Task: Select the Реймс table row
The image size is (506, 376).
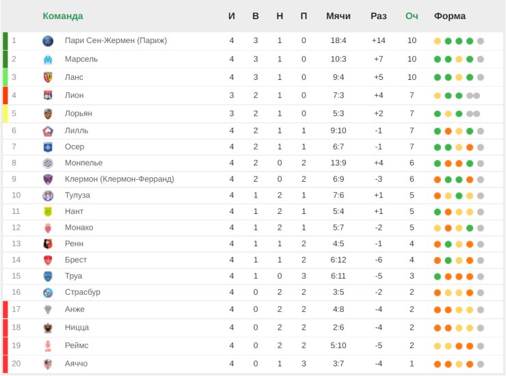Action: [x=253, y=346]
